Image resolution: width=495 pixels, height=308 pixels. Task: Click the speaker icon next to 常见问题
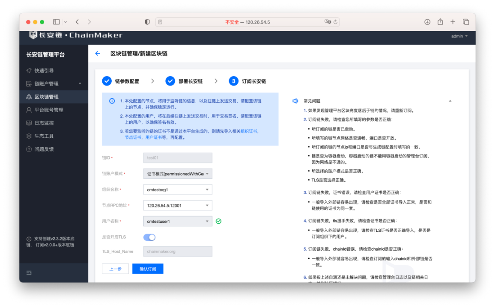pos(295,101)
